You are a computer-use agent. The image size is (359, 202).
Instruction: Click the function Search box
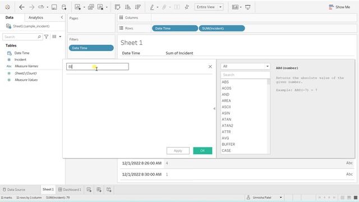245,75
